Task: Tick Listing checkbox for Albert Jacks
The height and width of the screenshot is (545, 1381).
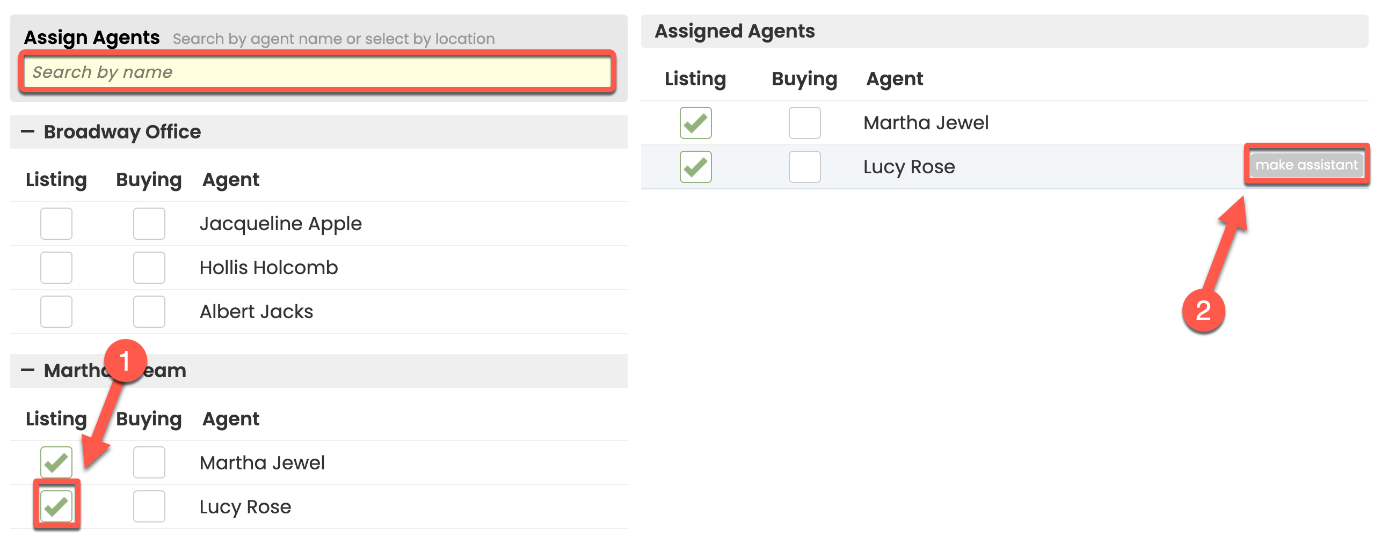Action: [56, 312]
